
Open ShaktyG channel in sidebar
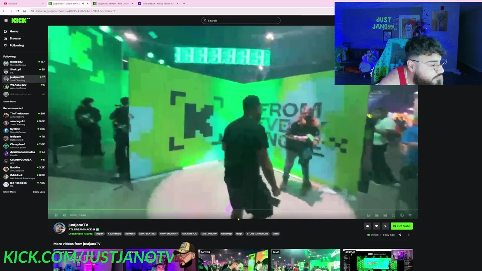[x=24, y=71]
